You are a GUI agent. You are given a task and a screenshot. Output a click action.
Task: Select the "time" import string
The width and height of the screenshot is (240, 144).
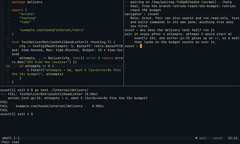[25, 22]
